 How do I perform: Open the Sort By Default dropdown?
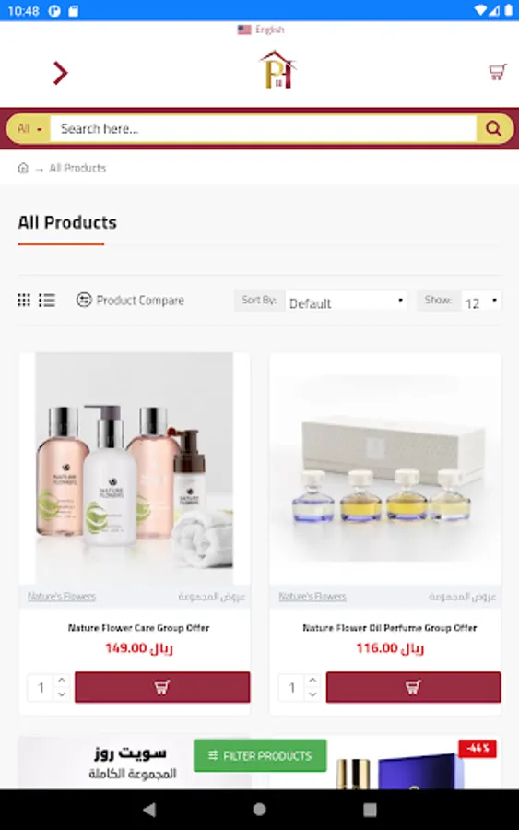[346, 302]
